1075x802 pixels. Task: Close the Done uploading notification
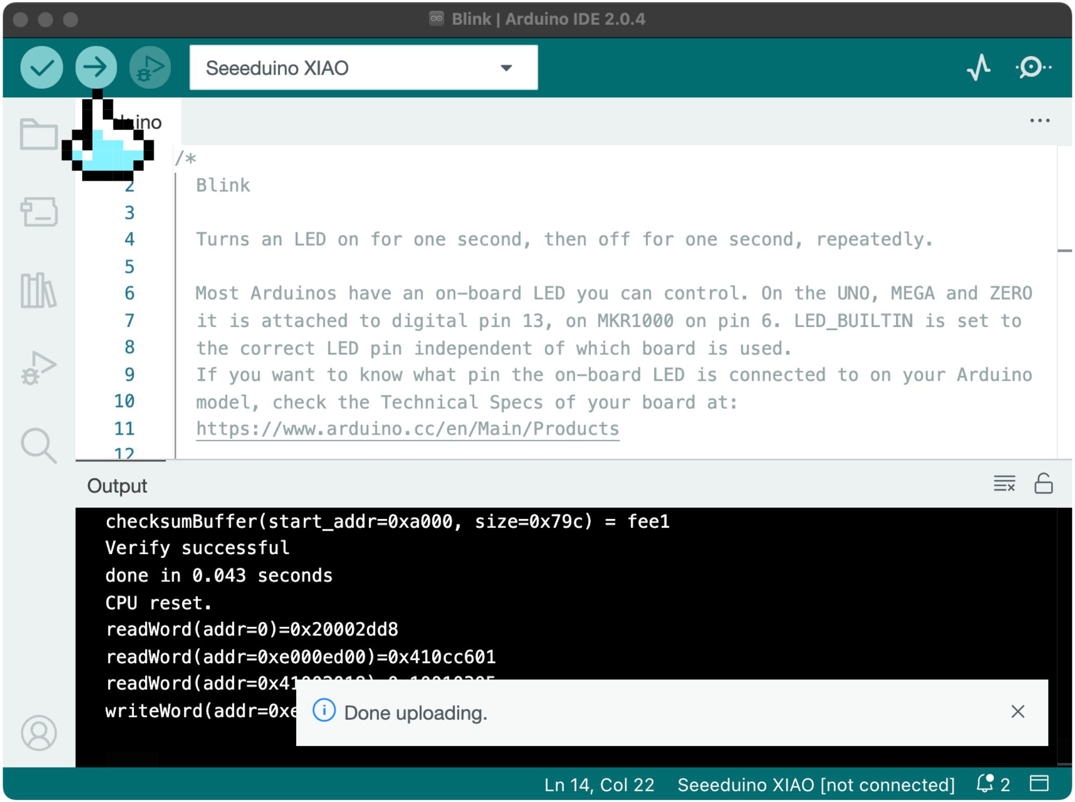1017,712
